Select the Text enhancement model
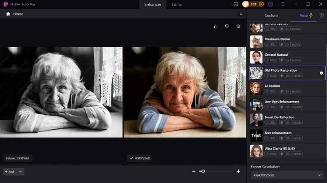The width and height of the screenshot is (327, 183). tap(287, 135)
